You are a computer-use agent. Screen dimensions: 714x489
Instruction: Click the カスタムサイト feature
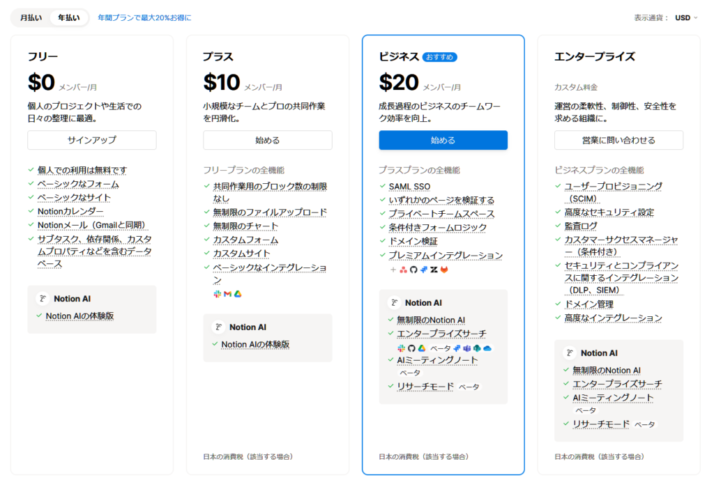241,254
